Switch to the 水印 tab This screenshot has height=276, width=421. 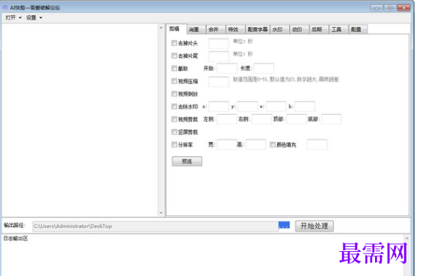(x=279, y=29)
